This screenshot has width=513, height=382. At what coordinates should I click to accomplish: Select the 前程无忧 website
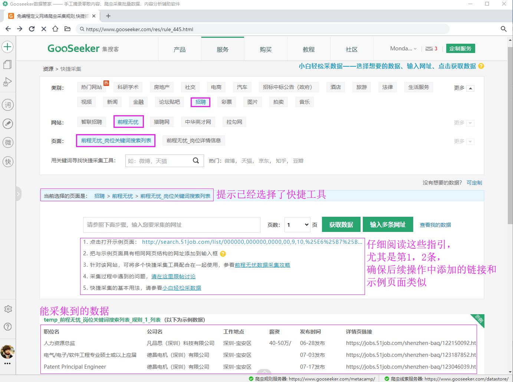tap(128, 122)
